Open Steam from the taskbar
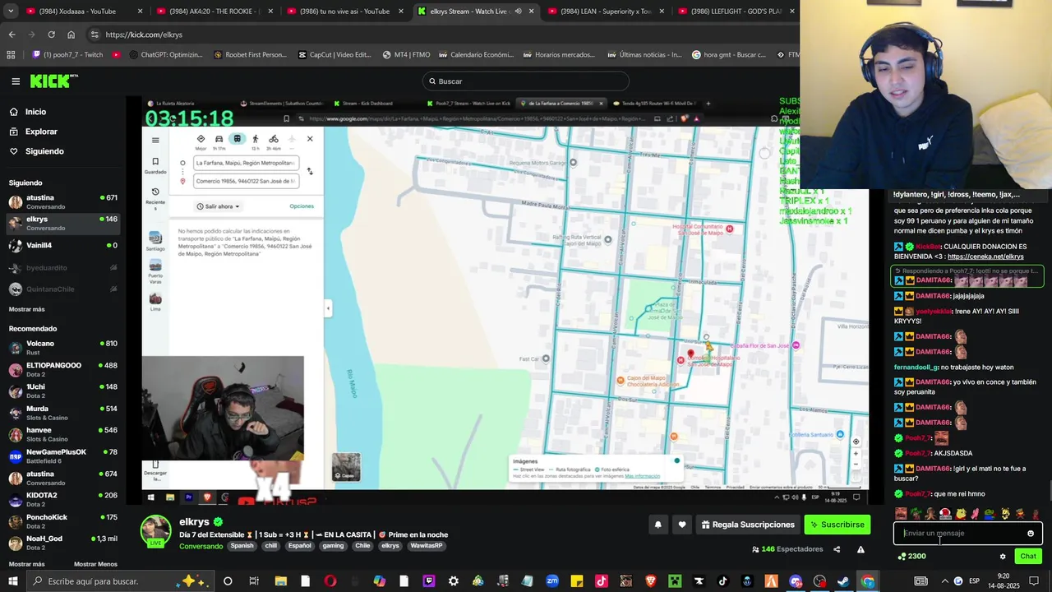1052x592 pixels. coord(843,581)
